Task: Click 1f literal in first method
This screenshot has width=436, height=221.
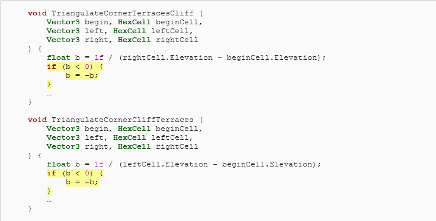Action: click(99, 57)
